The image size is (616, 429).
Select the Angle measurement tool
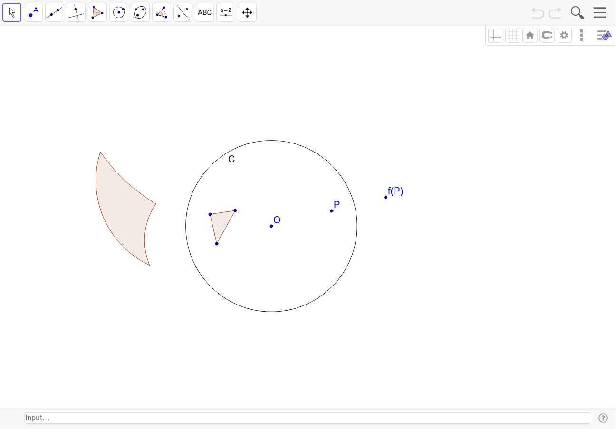tap(161, 12)
